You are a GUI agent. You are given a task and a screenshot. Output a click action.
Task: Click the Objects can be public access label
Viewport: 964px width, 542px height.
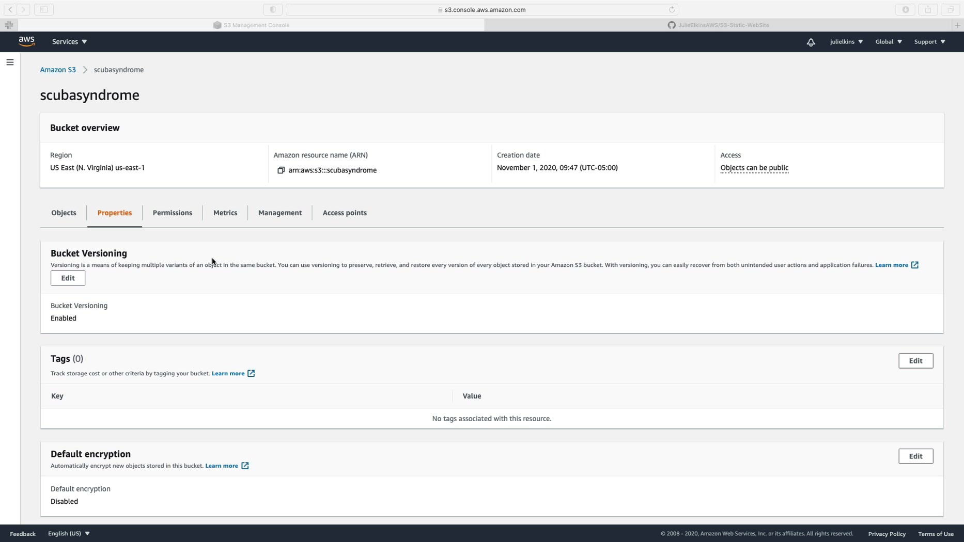(x=754, y=168)
